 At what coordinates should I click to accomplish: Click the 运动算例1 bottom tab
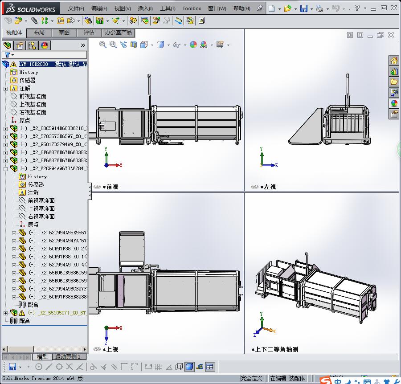pos(68,357)
